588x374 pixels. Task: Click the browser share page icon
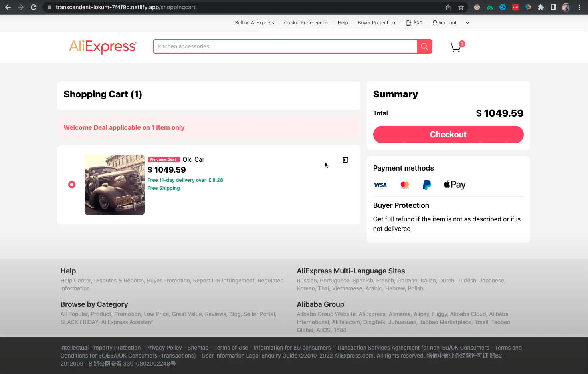coord(448,7)
